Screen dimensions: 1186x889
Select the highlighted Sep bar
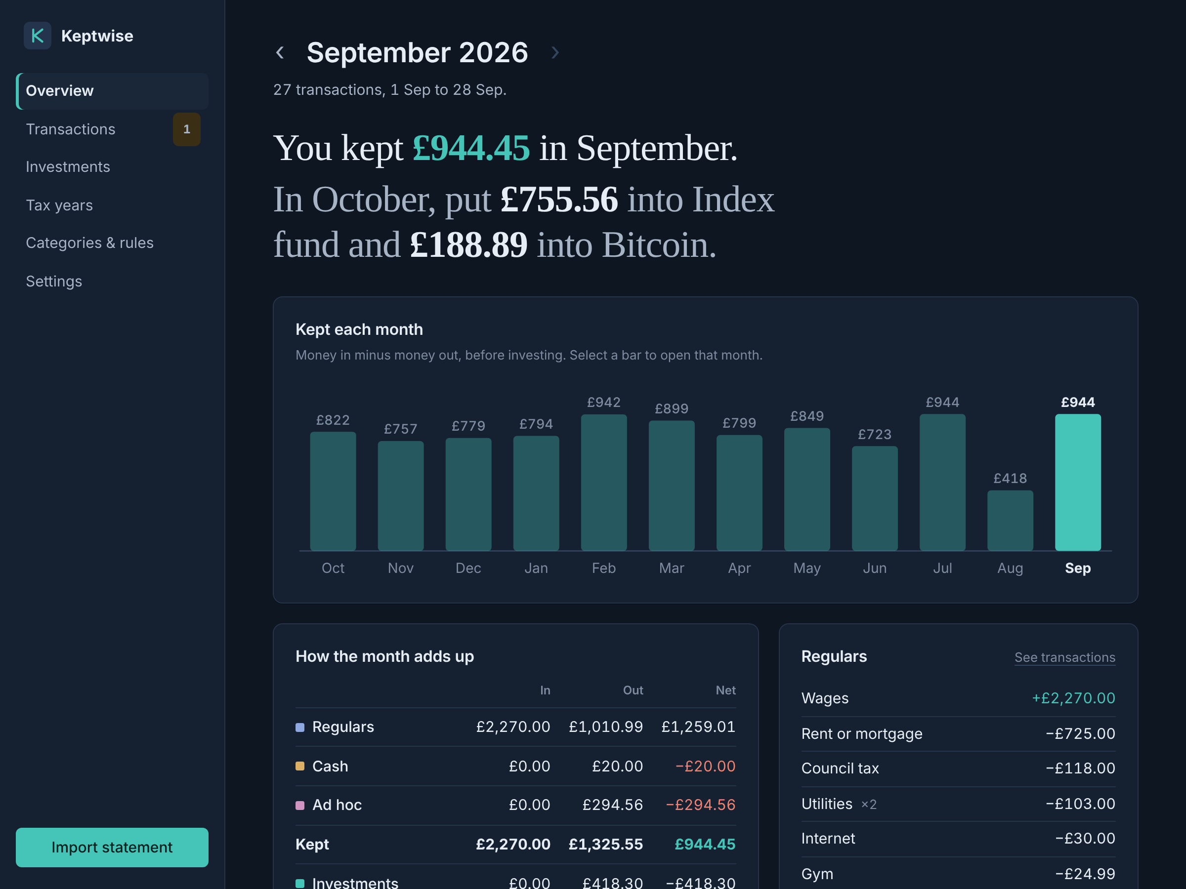pos(1078,482)
